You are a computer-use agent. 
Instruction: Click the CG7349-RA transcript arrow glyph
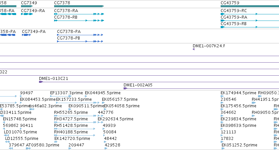pos(27,14)
